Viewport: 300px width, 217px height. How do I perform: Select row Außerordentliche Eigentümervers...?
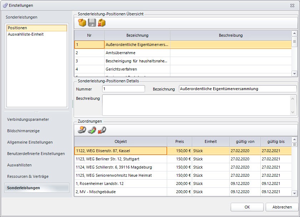[183, 45]
